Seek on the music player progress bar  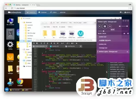tap(113, 31)
